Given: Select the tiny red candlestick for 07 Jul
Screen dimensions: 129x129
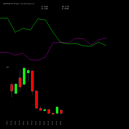Looking at the screenshot, I should (53, 114).
